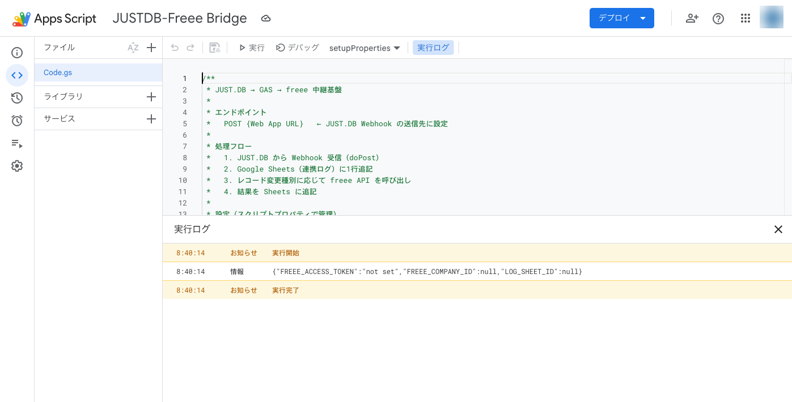Click the 処理フロー comment line
Viewport: 792px width, 402px height.
point(230,146)
